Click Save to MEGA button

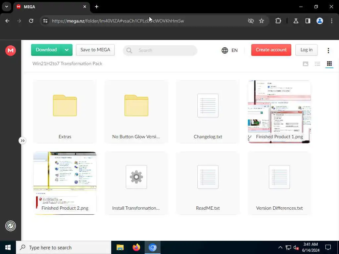95,50
